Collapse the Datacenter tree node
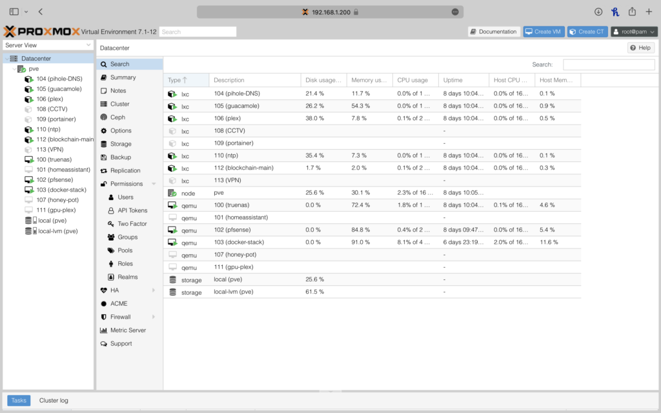The height and width of the screenshot is (413, 661). (6, 59)
